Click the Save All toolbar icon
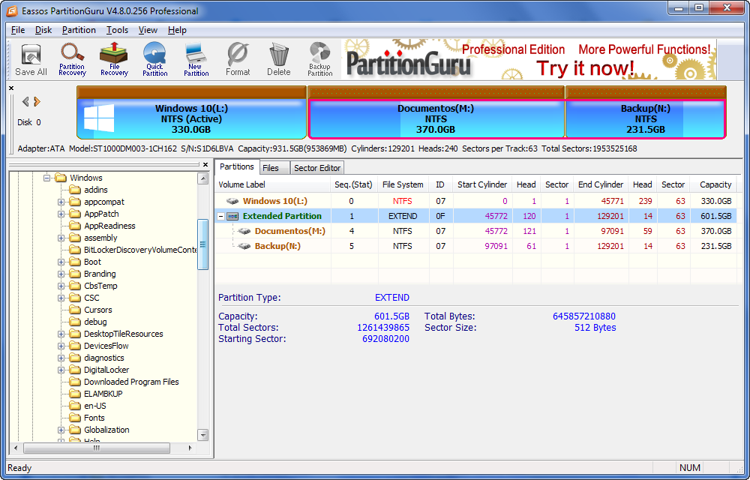 30,58
